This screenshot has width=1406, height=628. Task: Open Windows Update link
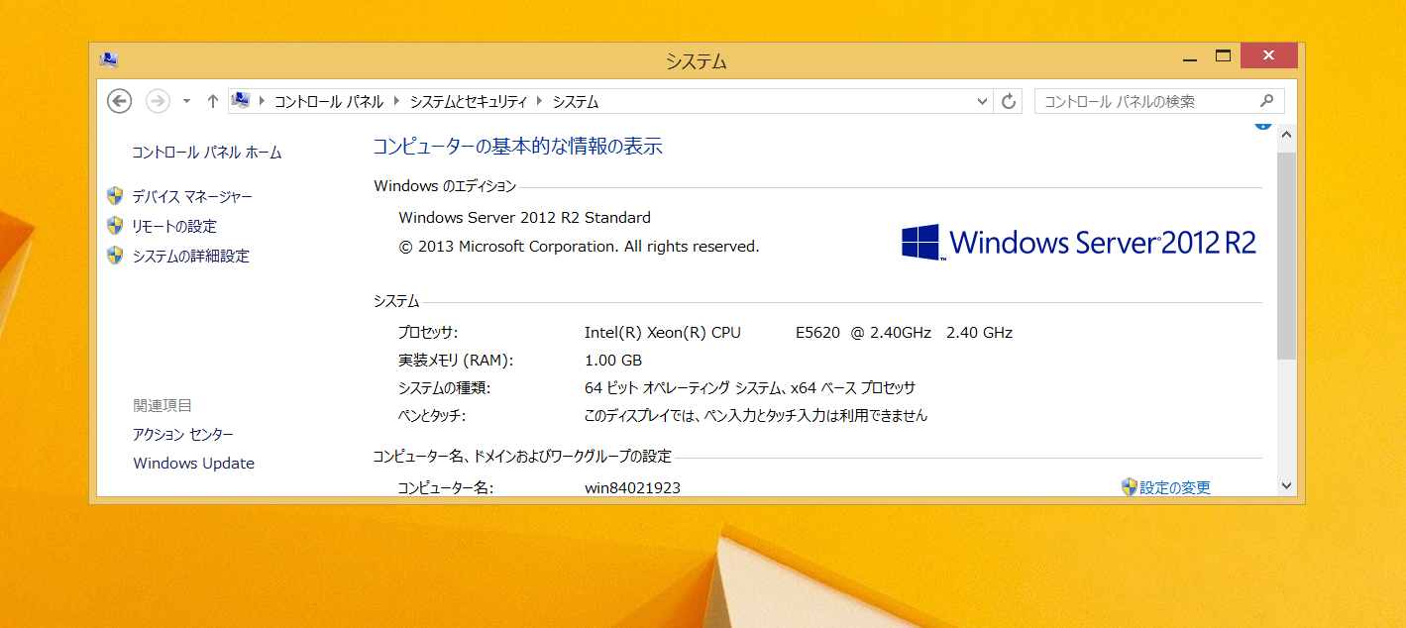point(194,464)
